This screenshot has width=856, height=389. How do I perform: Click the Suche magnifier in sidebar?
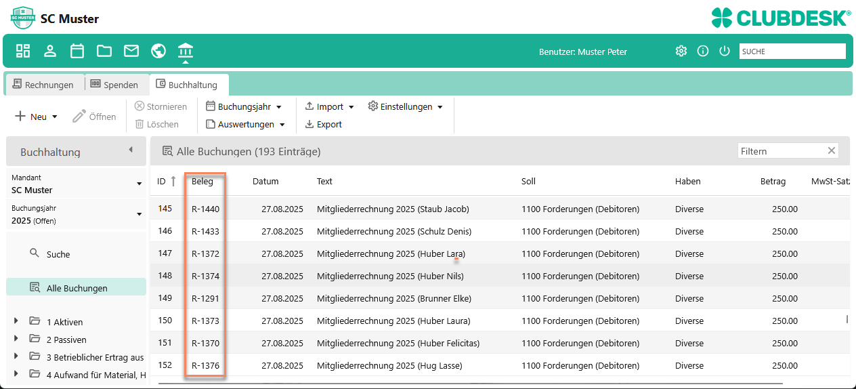35,253
